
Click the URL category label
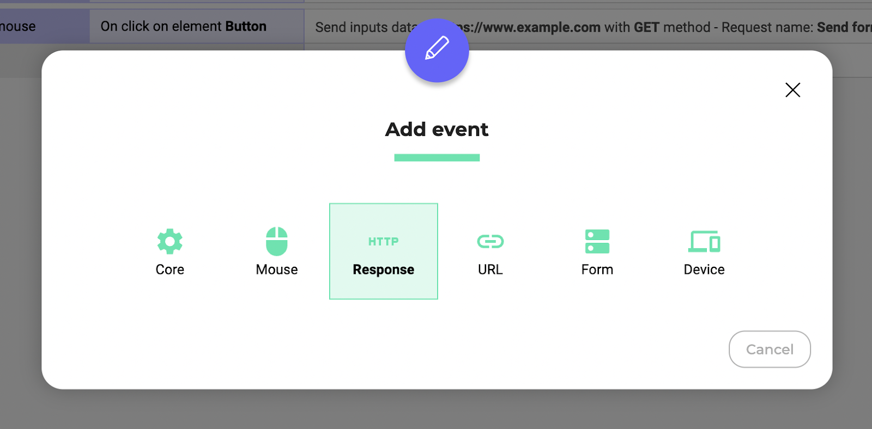tap(490, 269)
